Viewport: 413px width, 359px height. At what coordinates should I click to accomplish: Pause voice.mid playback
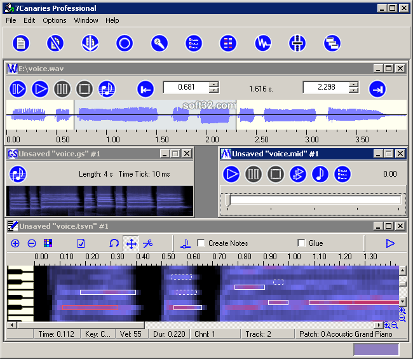(x=254, y=174)
